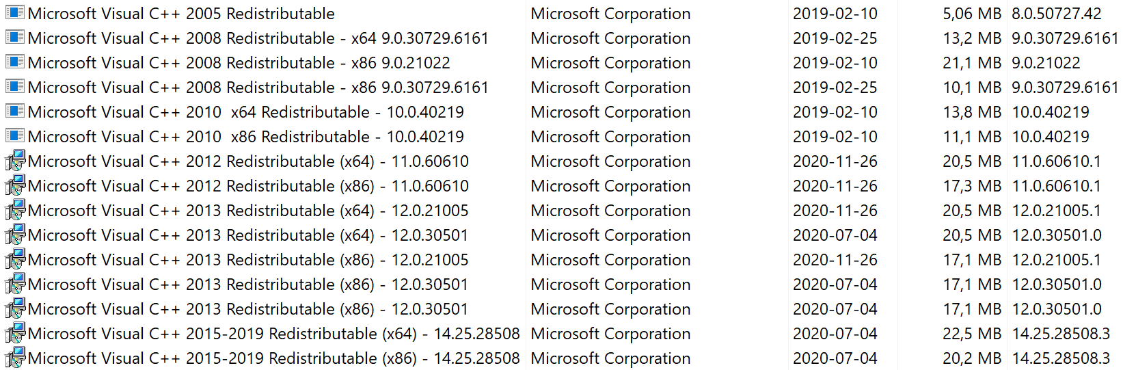The height and width of the screenshot is (370, 1123).
Task: Click the 5,06 MB size value
Action: click(x=971, y=14)
